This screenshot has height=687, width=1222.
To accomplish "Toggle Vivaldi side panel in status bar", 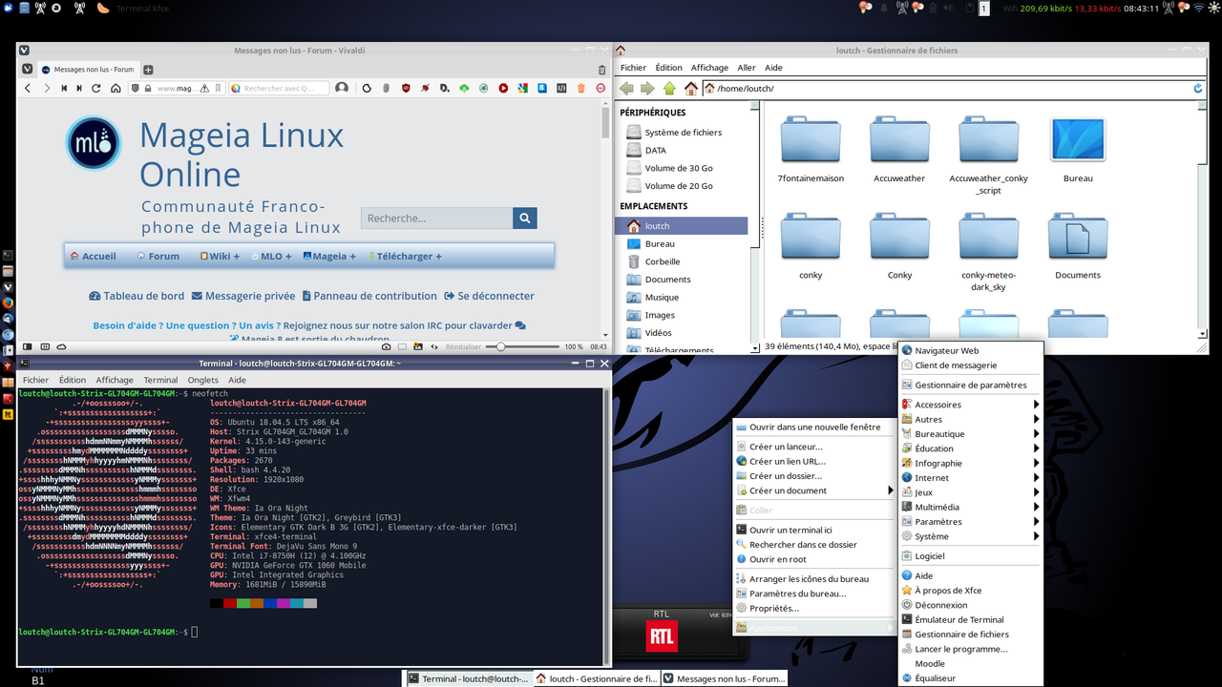I will click(x=27, y=346).
